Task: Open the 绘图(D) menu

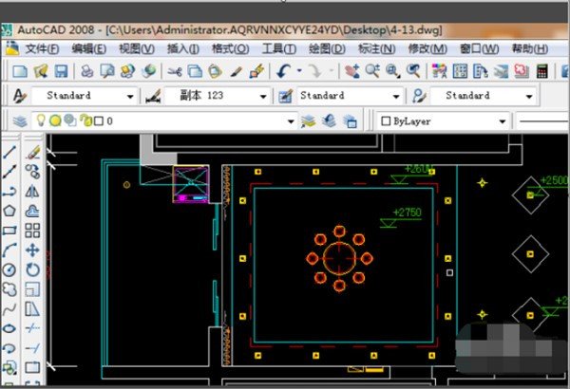Action: [326, 48]
